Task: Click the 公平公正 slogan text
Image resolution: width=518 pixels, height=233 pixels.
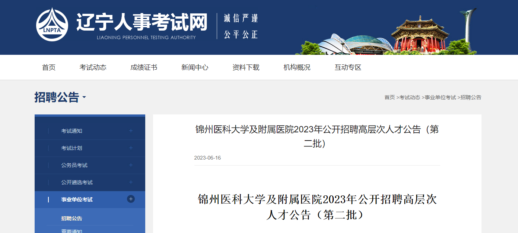Action: pos(241,35)
